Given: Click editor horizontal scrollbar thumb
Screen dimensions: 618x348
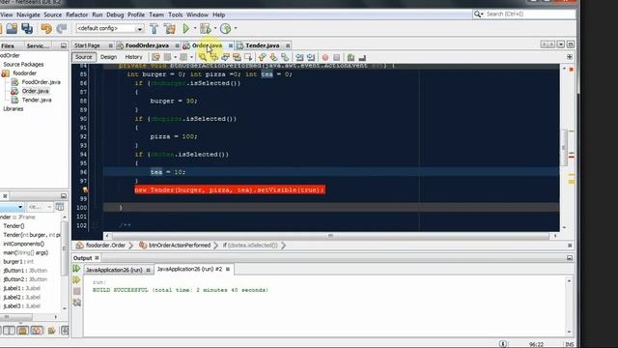Looking at the screenshot, I should coord(330,236).
